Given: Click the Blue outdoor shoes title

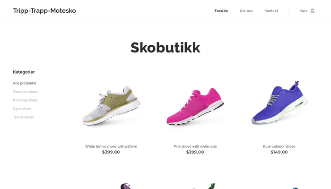Looking at the screenshot, I should [x=279, y=146].
